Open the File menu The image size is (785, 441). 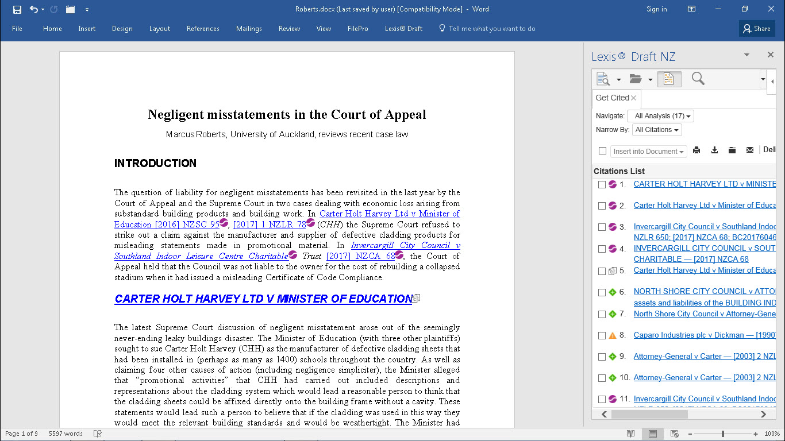17,29
